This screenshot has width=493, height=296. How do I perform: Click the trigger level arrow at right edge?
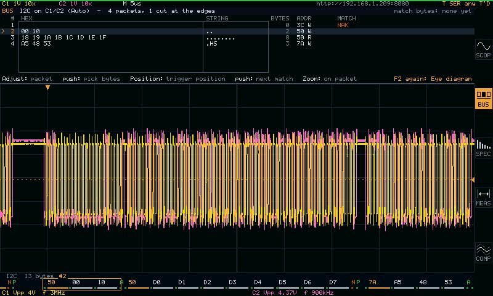coord(473,179)
